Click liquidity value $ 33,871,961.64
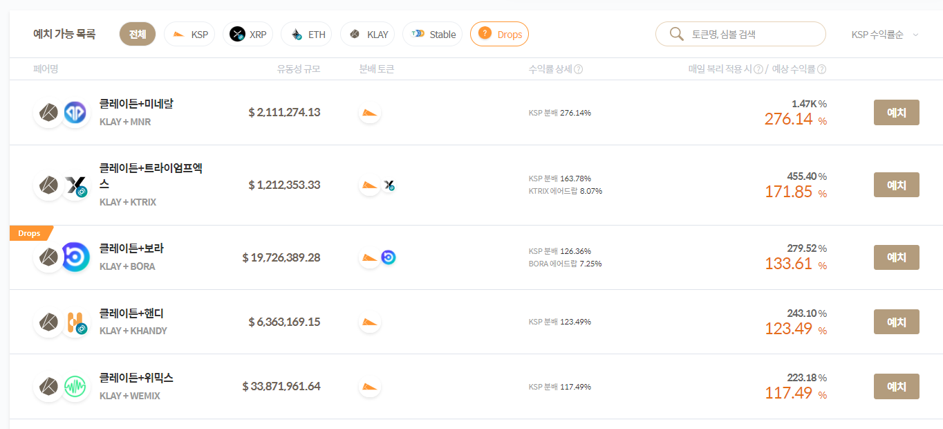 click(x=281, y=386)
